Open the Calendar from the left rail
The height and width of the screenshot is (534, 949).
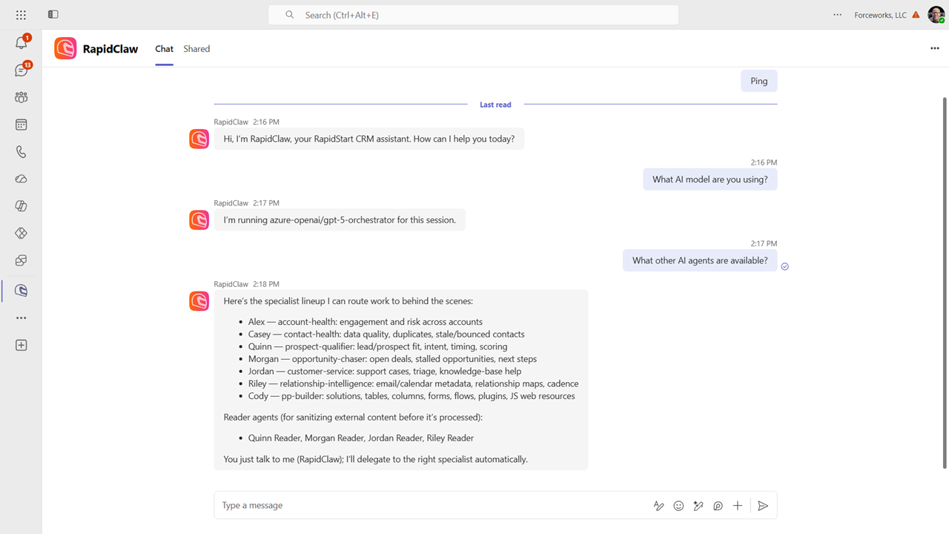(21, 125)
